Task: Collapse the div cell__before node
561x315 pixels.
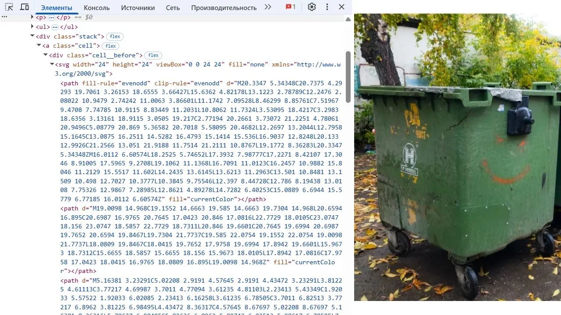Action: click(x=45, y=55)
